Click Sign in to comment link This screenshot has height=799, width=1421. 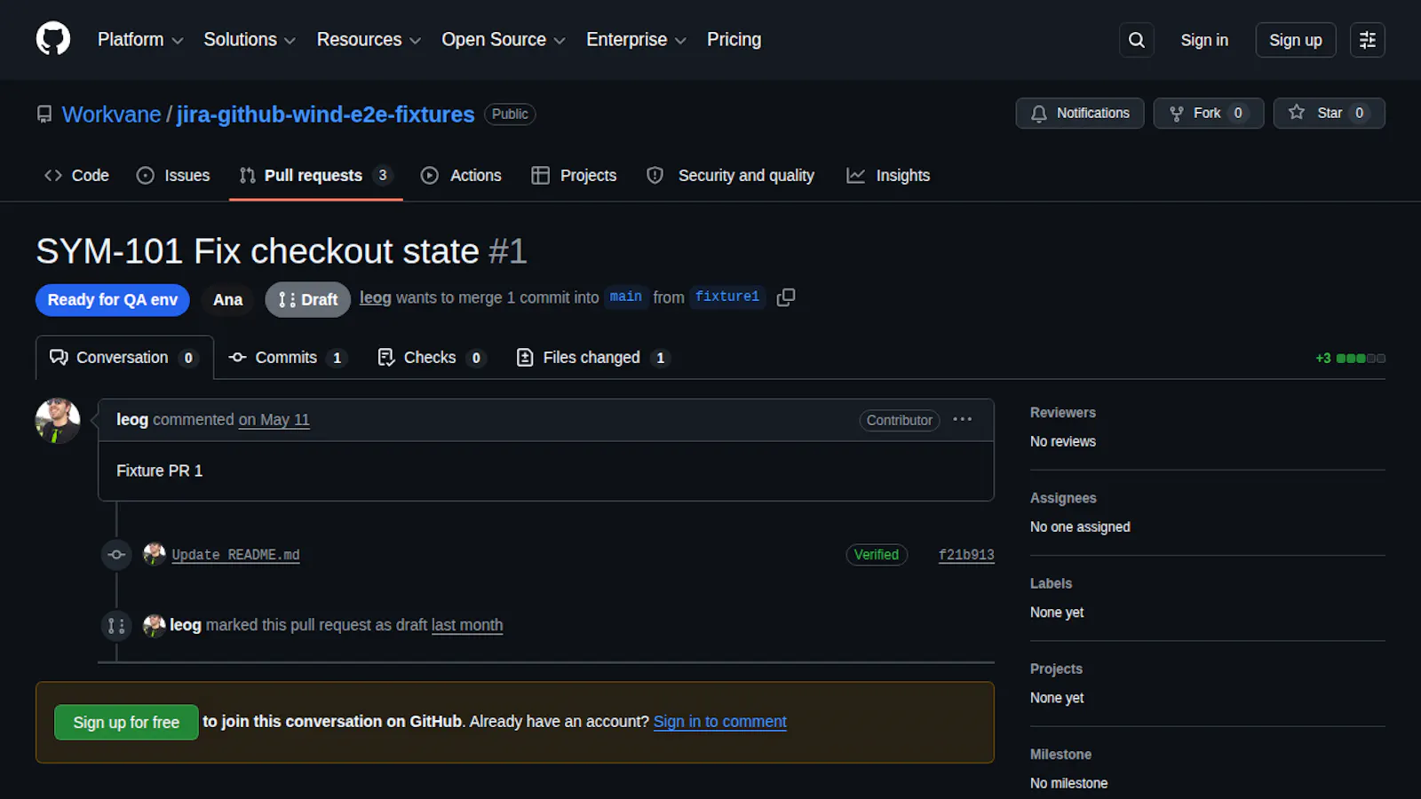point(720,722)
